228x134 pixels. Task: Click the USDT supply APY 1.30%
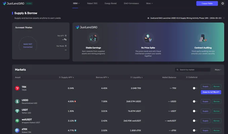pos(71,111)
